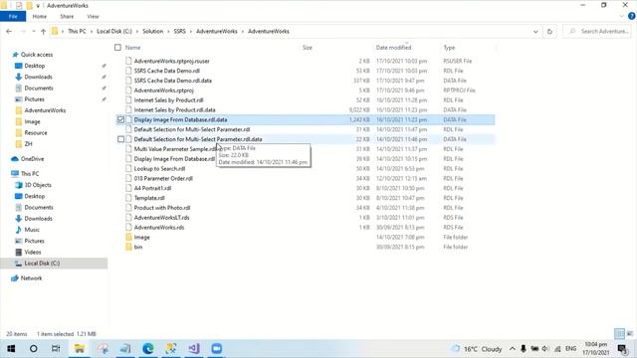Navigate to SSRS in the breadcrumb

tap(179, 31)
